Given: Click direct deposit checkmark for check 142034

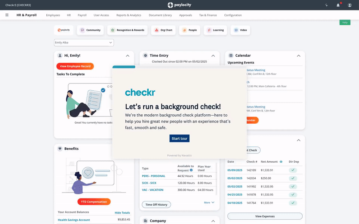Looking at the screenshot, I should [x=293, y=178].
